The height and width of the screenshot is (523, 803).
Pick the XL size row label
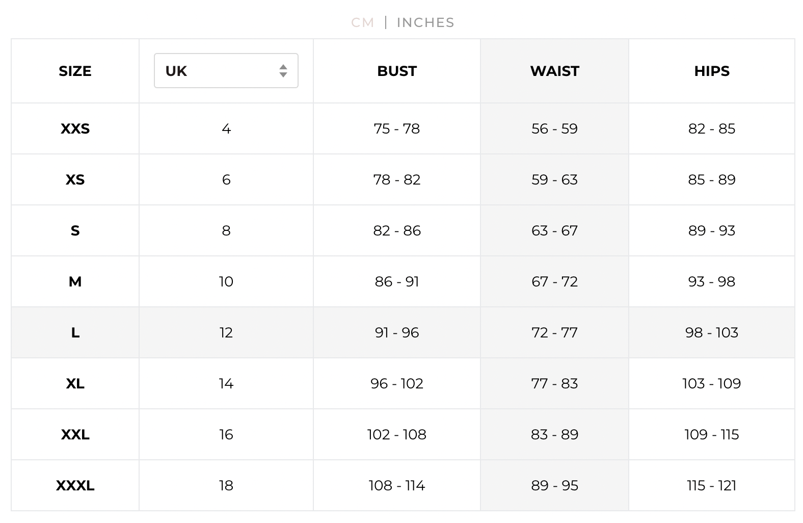(x=75, y=383)
